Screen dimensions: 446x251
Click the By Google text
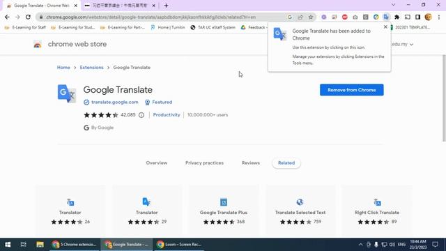[102, 128]
